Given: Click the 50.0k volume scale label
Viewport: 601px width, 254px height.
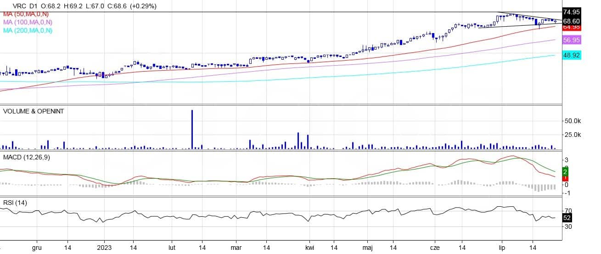Looking at the screenshot, I should pos(573,121).
